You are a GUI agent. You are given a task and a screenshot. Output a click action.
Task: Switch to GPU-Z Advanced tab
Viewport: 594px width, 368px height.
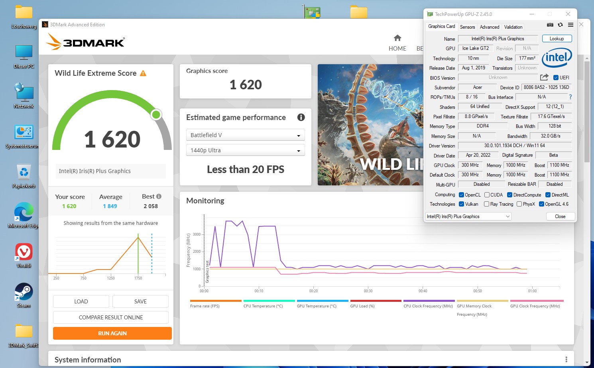490,27
